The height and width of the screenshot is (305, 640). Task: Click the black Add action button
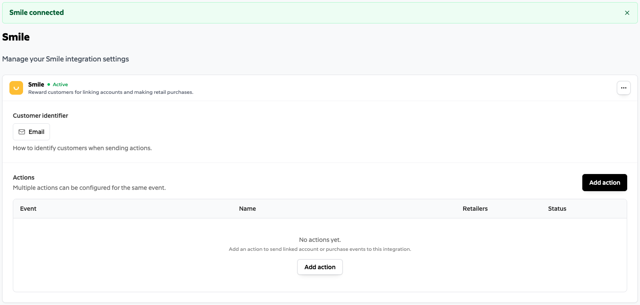605,183
